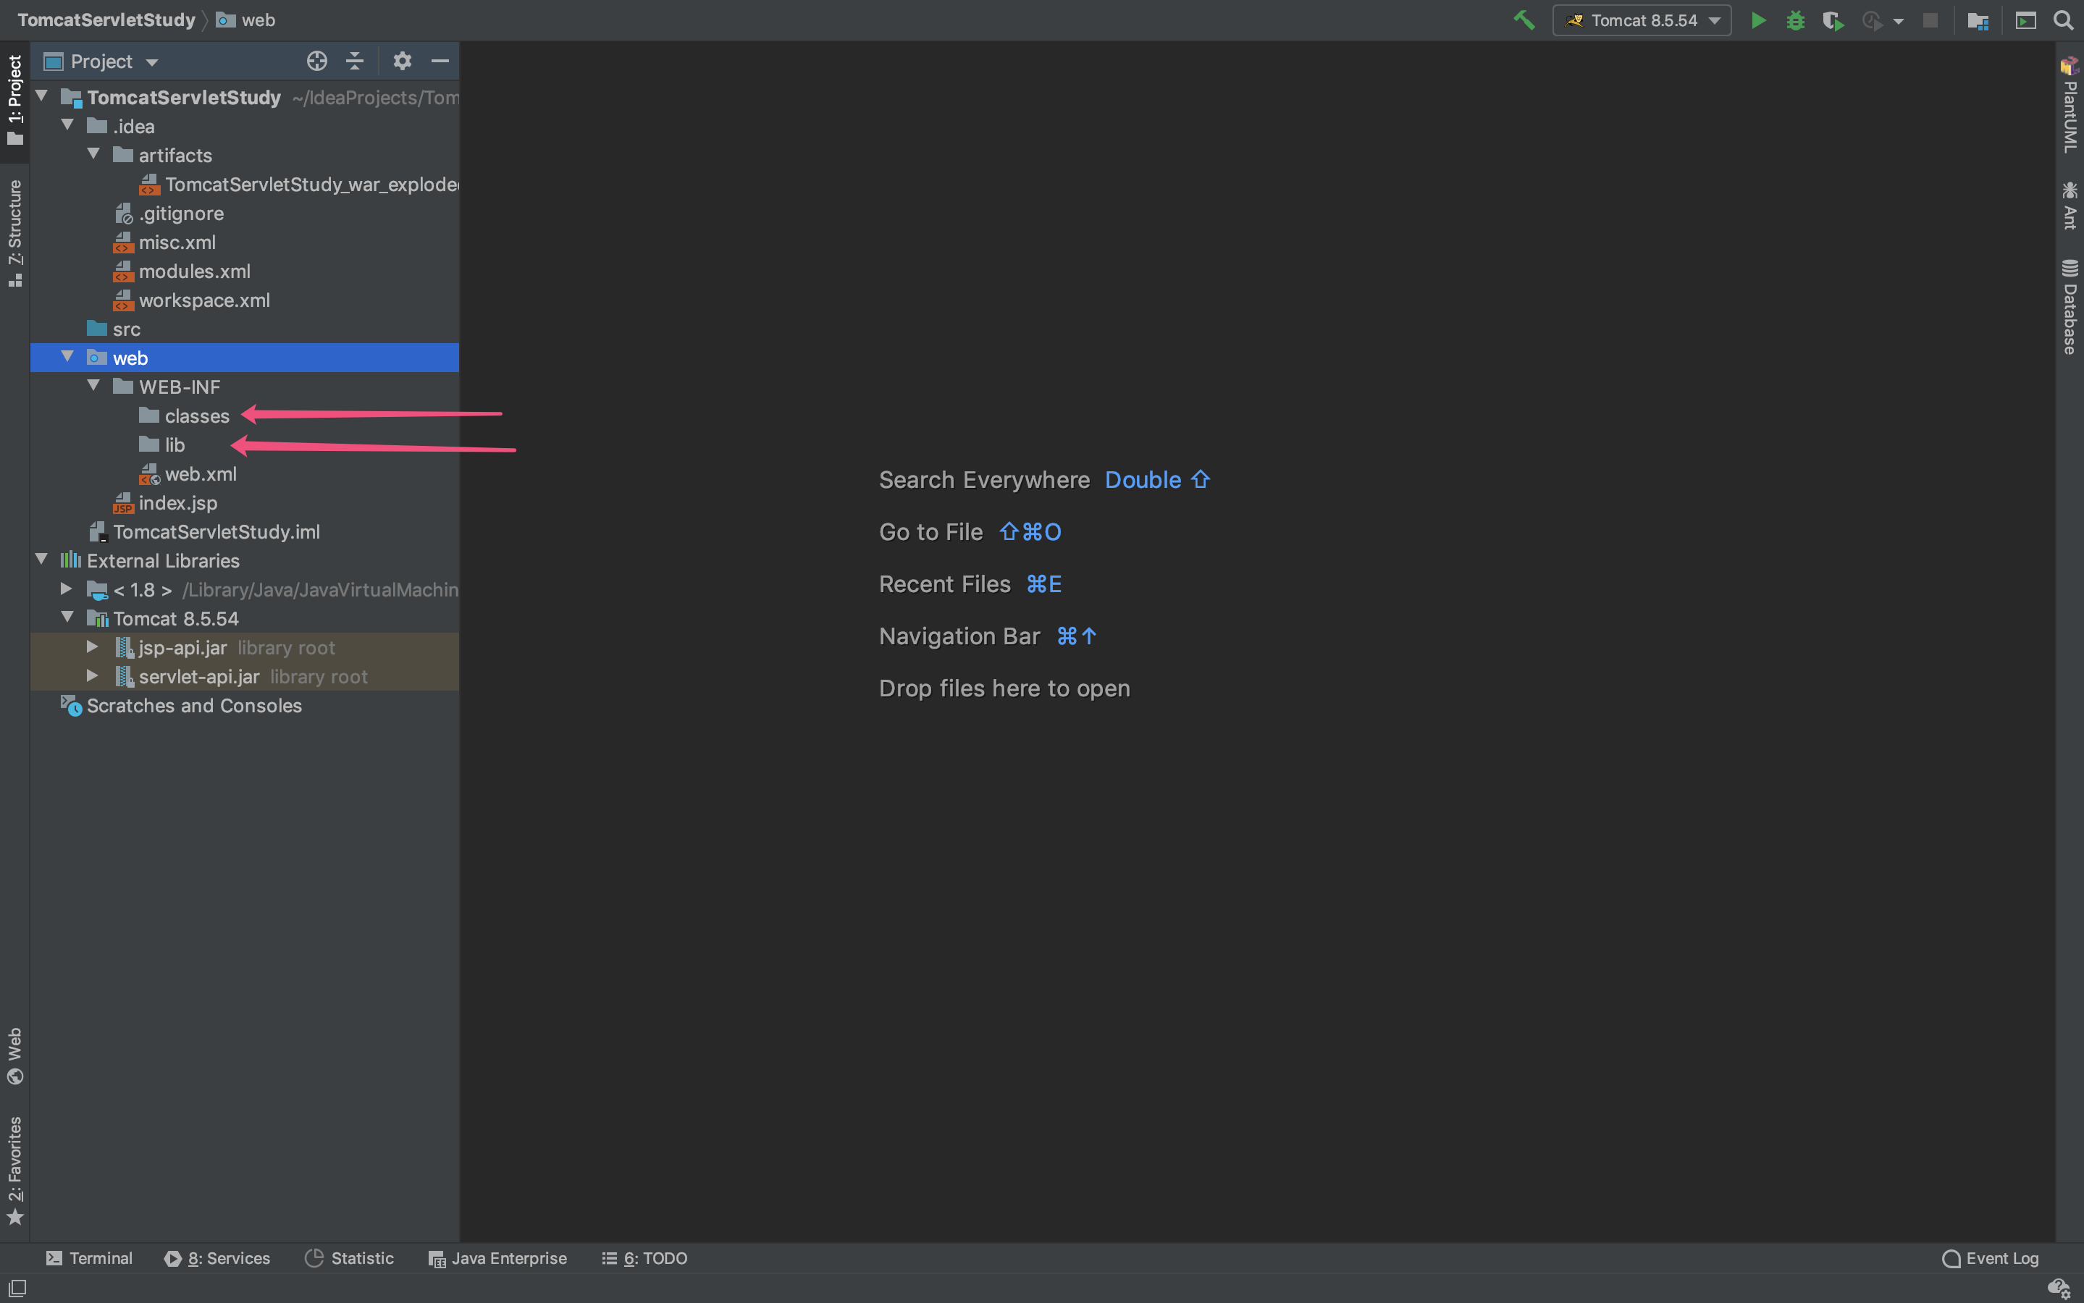Viewport: 2084px width, 1303px height.
Task: Toggle the Structure side tool window
Action: 14,231
